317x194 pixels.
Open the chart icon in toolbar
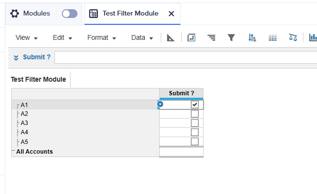click(313, 37)
